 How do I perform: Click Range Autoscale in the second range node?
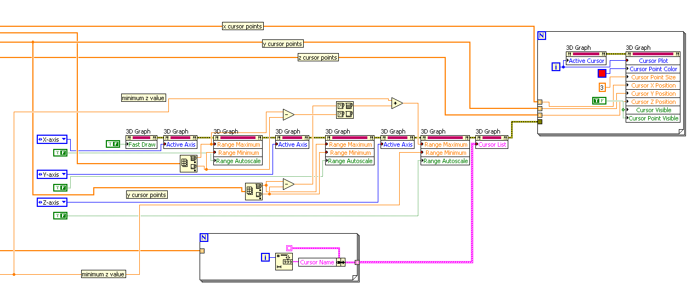(x=350, y=161)
